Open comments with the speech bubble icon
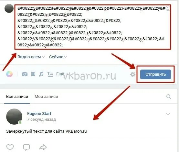 click(x=26, y=147)
